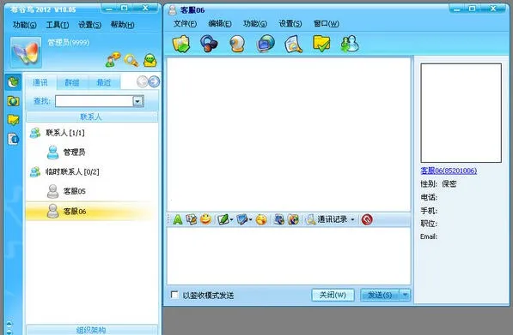
Task: Click the 联系人 panel header
Action: [92, 117]
